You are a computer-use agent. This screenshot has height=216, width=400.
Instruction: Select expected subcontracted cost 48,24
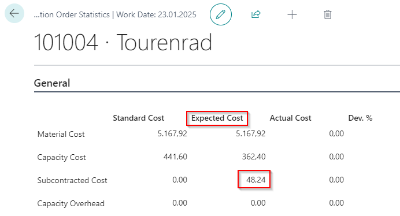coord(256,180)
